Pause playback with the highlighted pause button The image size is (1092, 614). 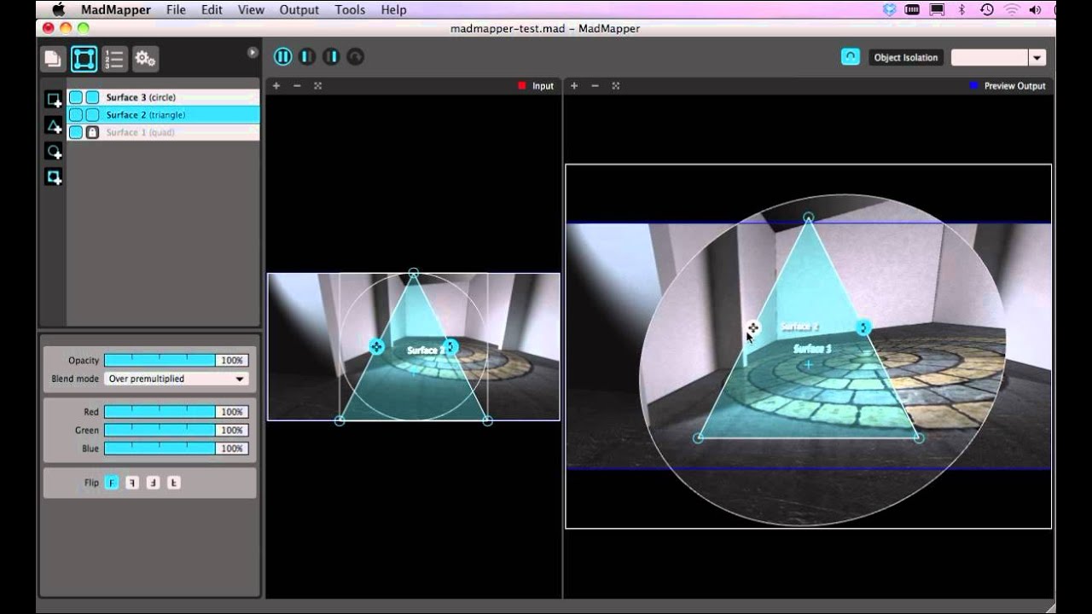(x=282, y=57)
